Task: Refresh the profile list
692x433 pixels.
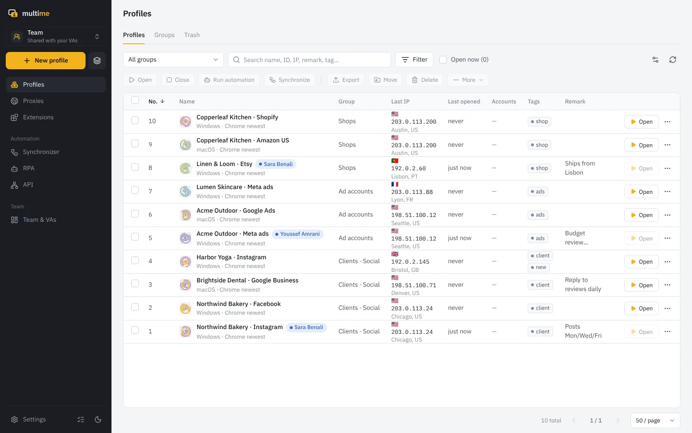Action: 673,60
